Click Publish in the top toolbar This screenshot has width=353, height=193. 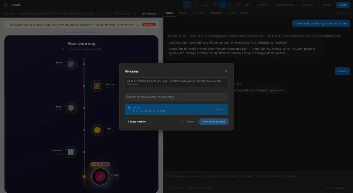click(326, 5)
